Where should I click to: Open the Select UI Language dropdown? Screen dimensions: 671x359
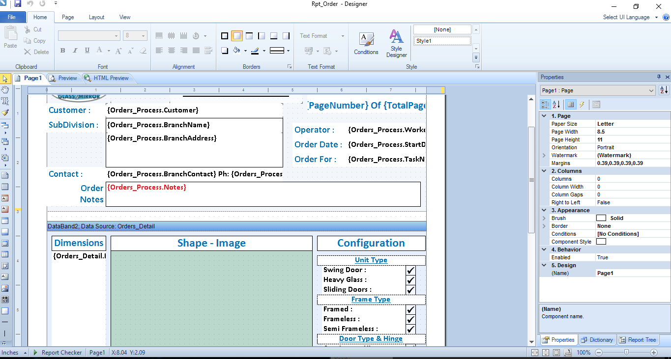(x=629, y=17)
